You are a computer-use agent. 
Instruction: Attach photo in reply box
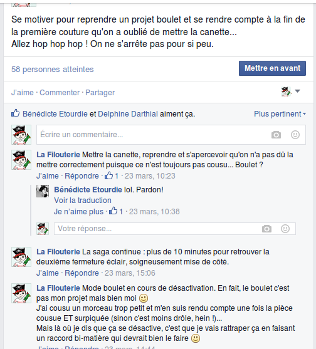(x=266, y=229)
